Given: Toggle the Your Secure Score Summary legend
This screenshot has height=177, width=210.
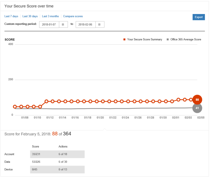Looking at the screenshot, I should click(x=143, y=39).
